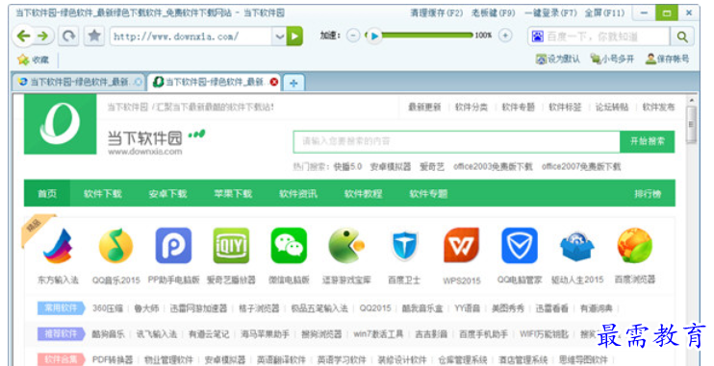Viewport: 714px width, 366px height.
Task: Click 设为默认 set as default
Action: coord(558,60)
